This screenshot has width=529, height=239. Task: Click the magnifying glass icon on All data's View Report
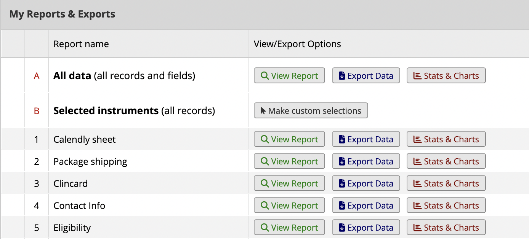point(264,75)
